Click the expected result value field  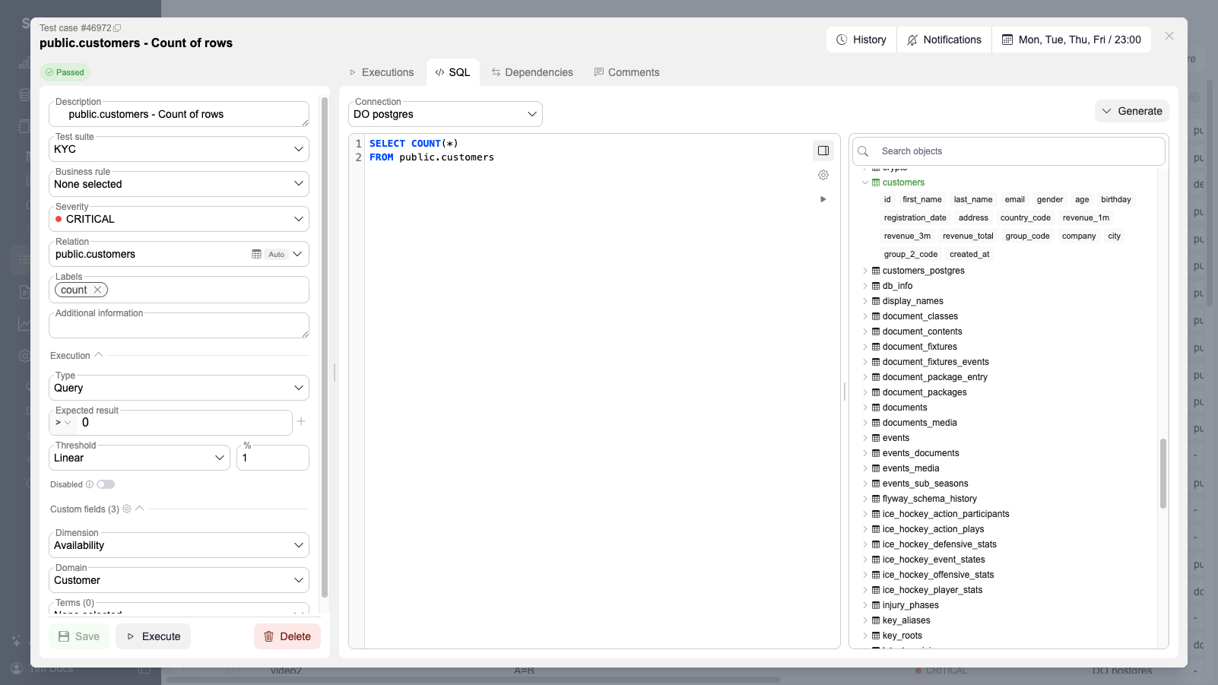pyautogui.click(x=184, y=423)
